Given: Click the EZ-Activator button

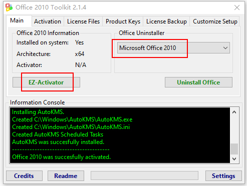Looking at the screenshot, I should pyautogui.click(x=46, y=82).
